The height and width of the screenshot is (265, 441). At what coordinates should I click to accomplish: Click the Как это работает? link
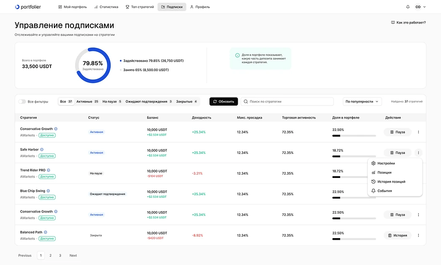point(408,22)
